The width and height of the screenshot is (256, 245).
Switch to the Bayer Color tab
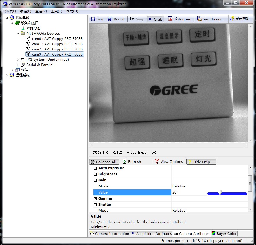[x=224, y=234]
